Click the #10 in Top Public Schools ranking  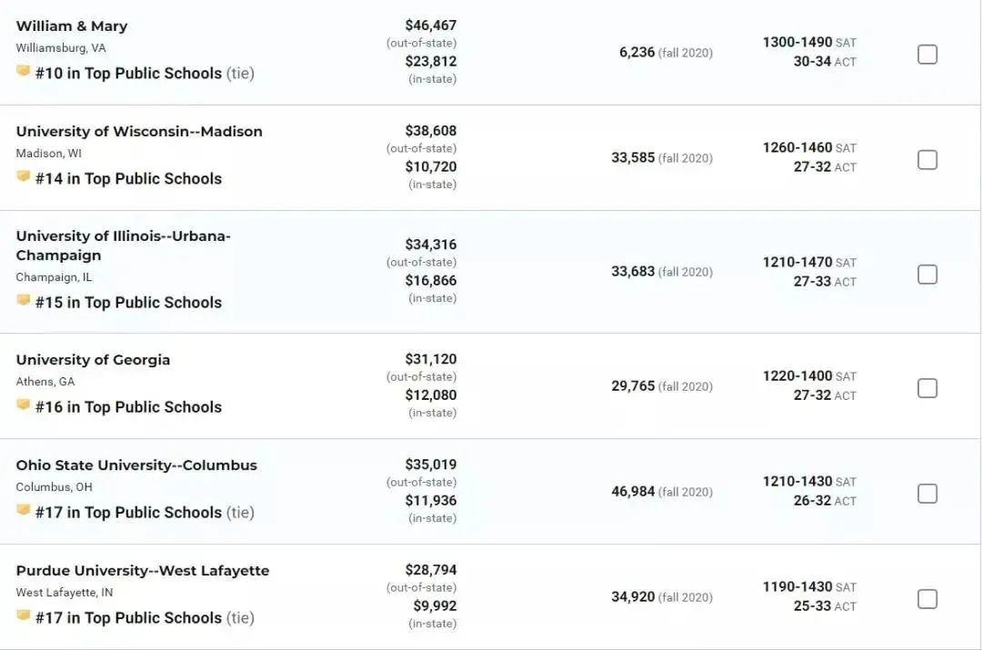pyautogui.click(x=128, y=74)
